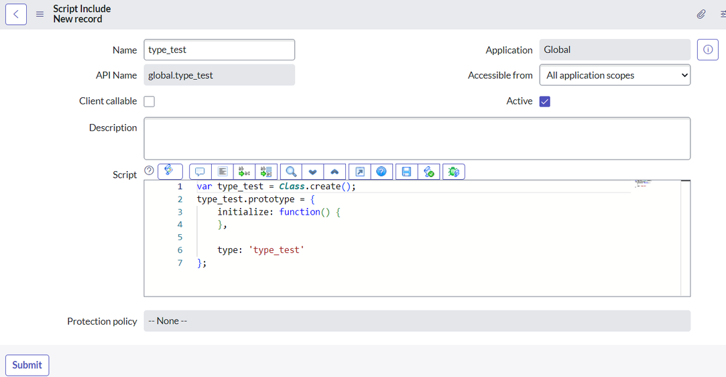Click the script editor vertical scrollbar

(686, 238)
